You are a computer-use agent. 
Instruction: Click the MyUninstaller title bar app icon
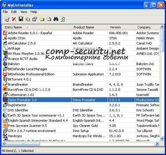(4, 5)
